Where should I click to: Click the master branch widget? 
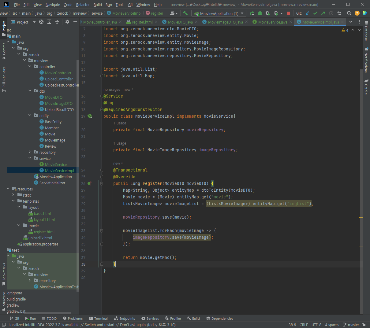coord(351,325)
